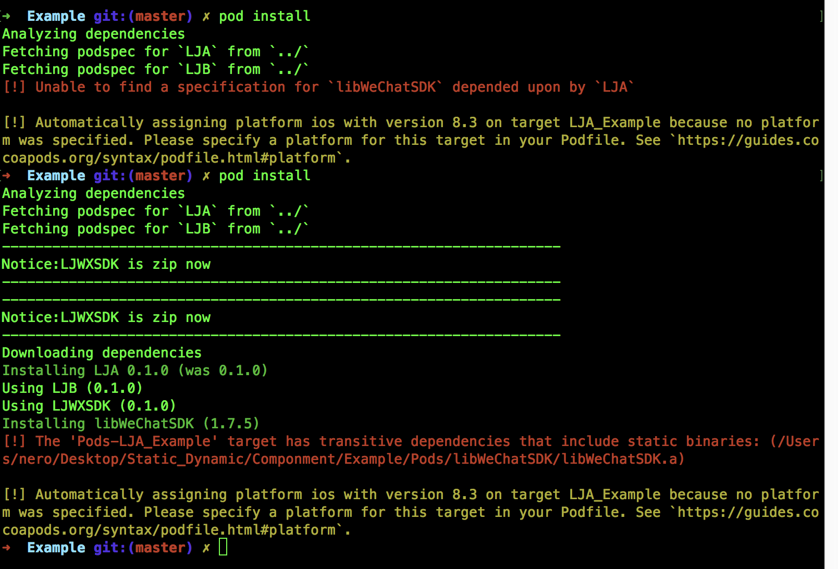Screen dimensions: 838x569
Task: Click the prompt arrow before the second pod install
Action: (x=6, y=176)
